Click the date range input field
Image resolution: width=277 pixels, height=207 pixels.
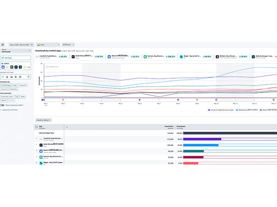[20, 45]
